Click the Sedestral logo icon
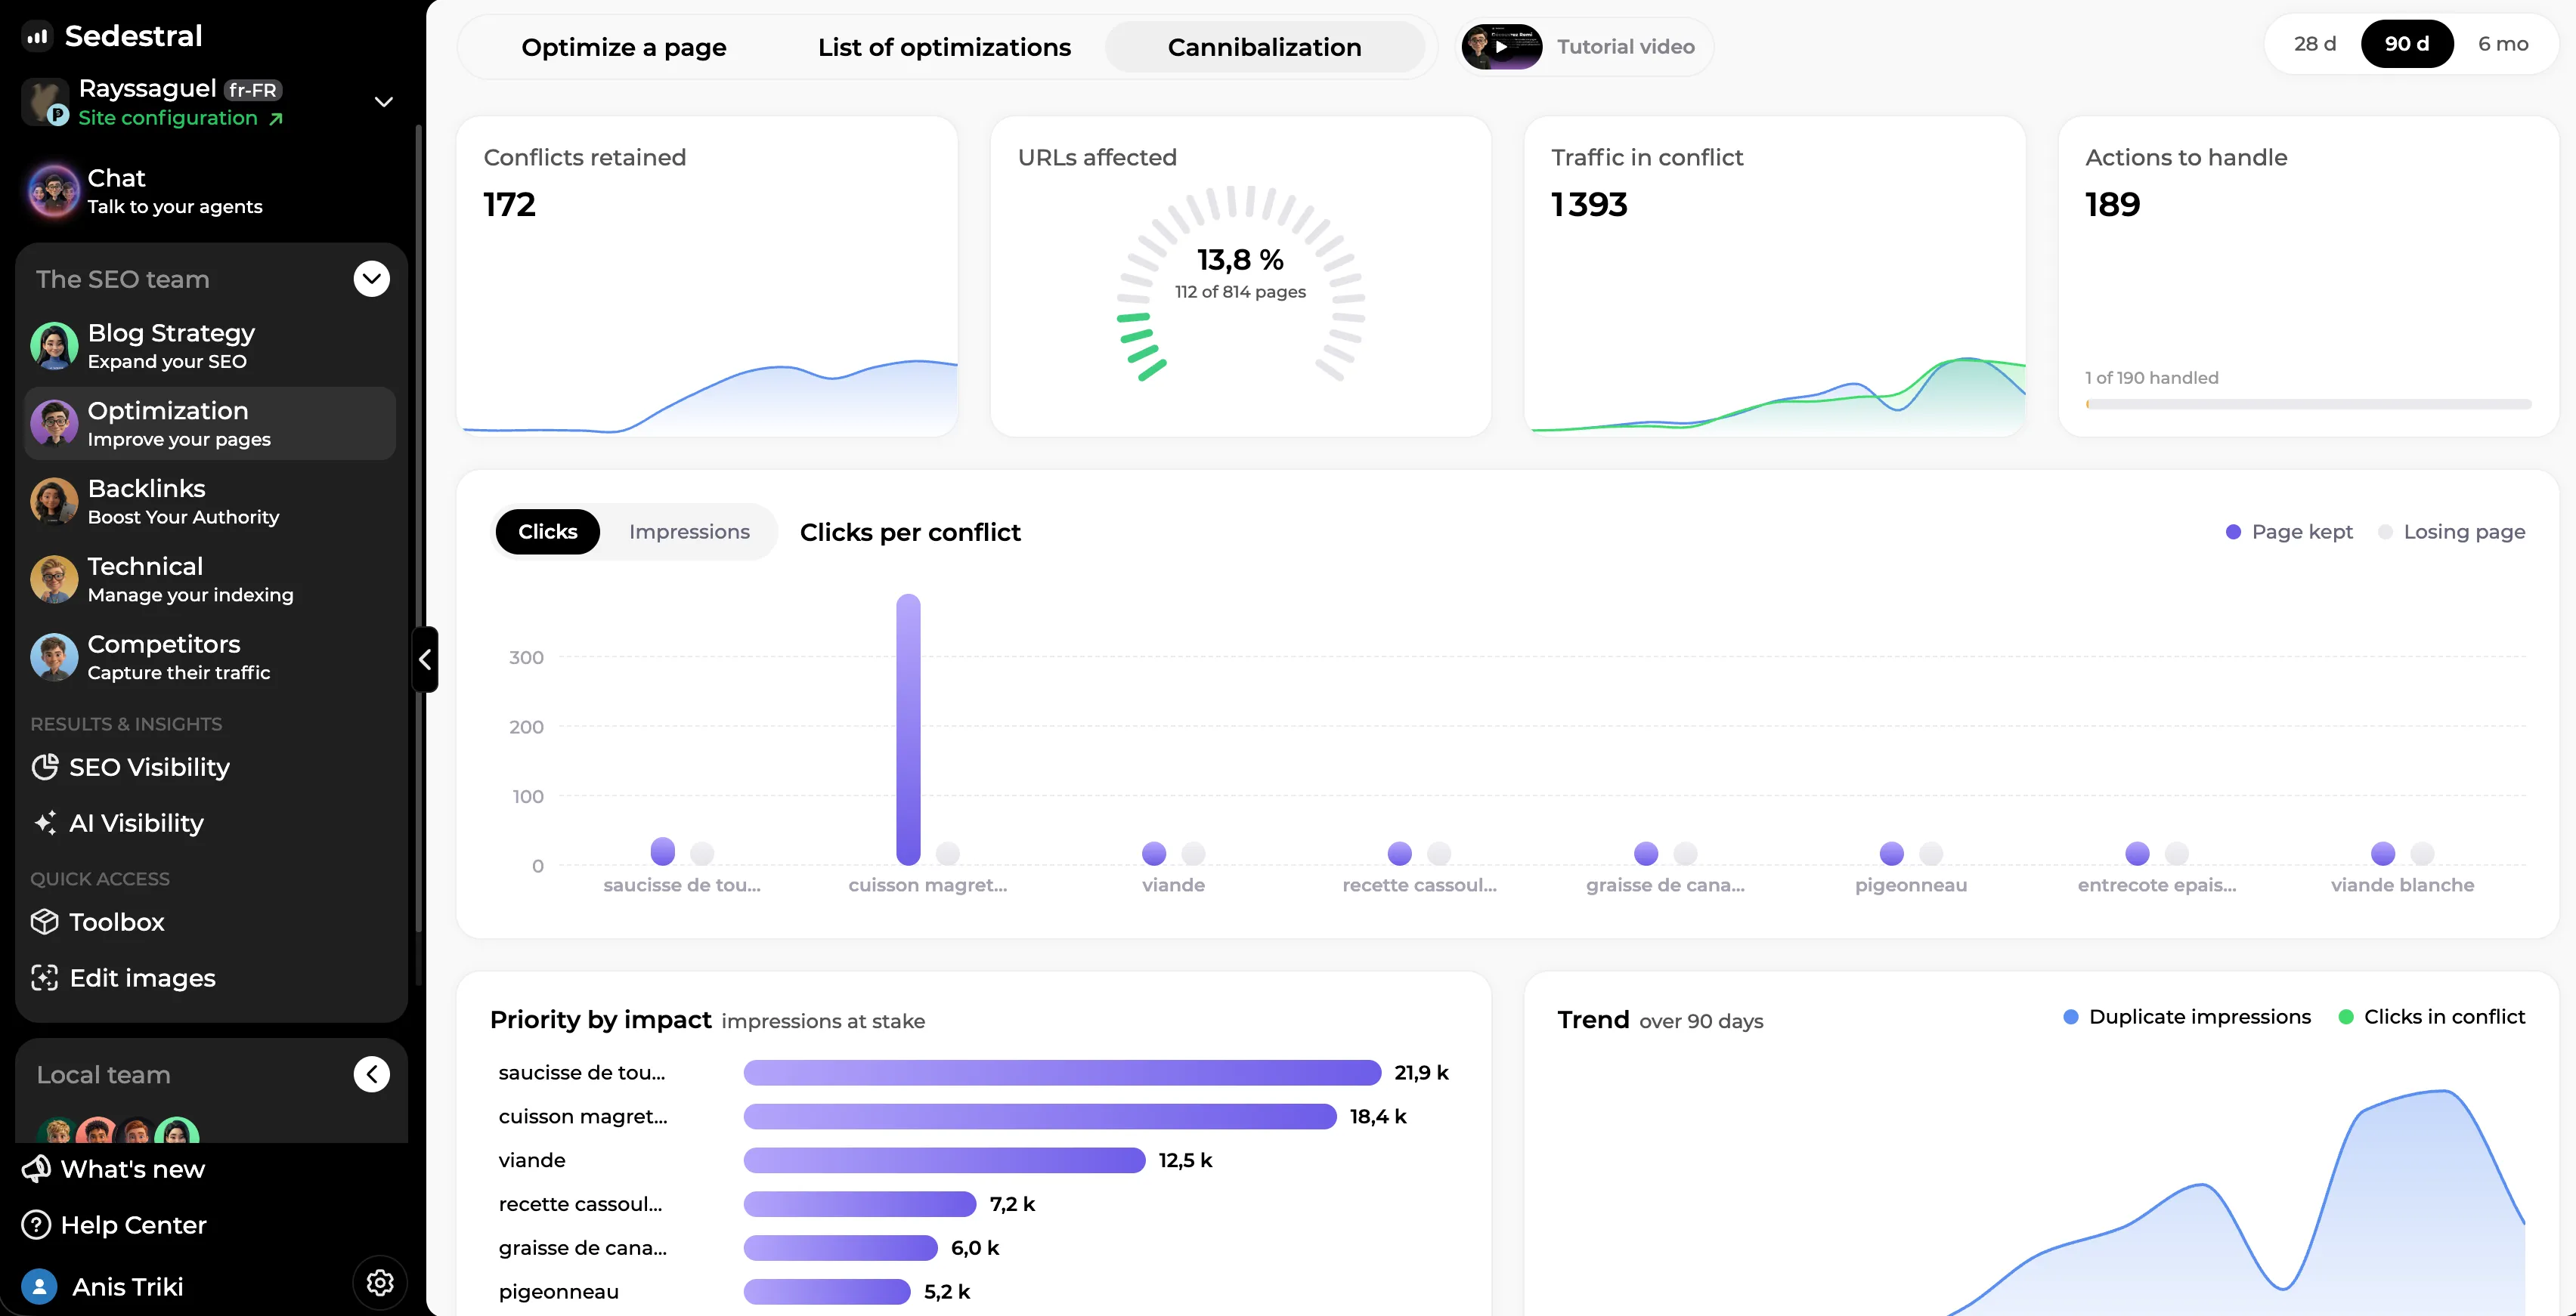2576x1316 pixels. (38, 37)
